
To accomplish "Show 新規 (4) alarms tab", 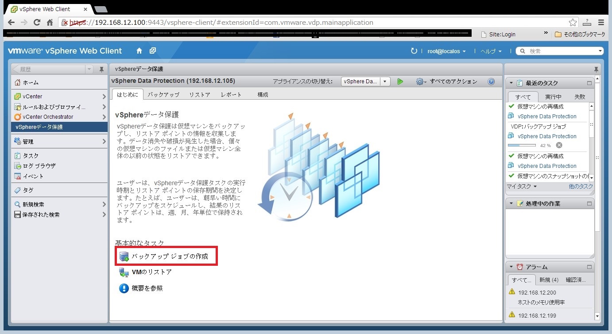I will [549, 280].
